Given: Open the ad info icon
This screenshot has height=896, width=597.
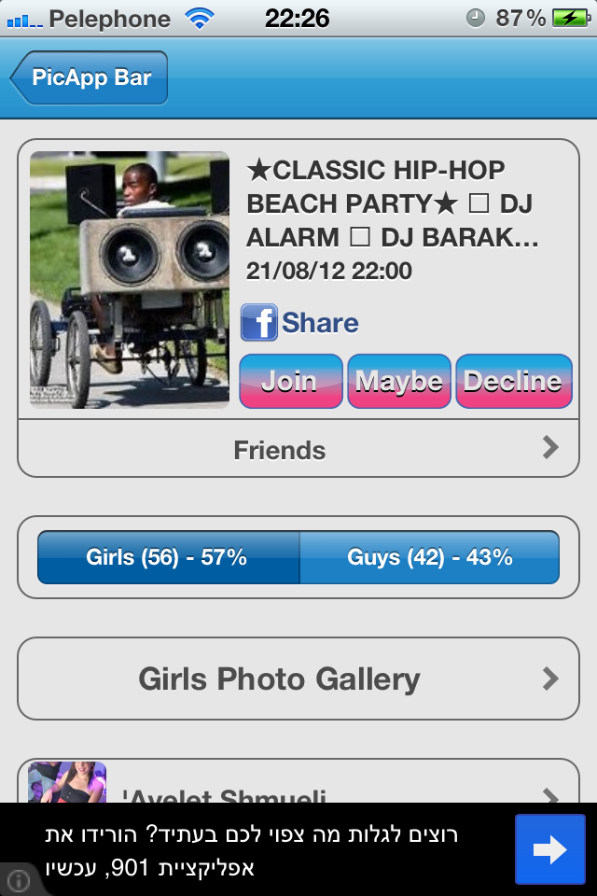Looking at the screenshot, I should [19, 880].
